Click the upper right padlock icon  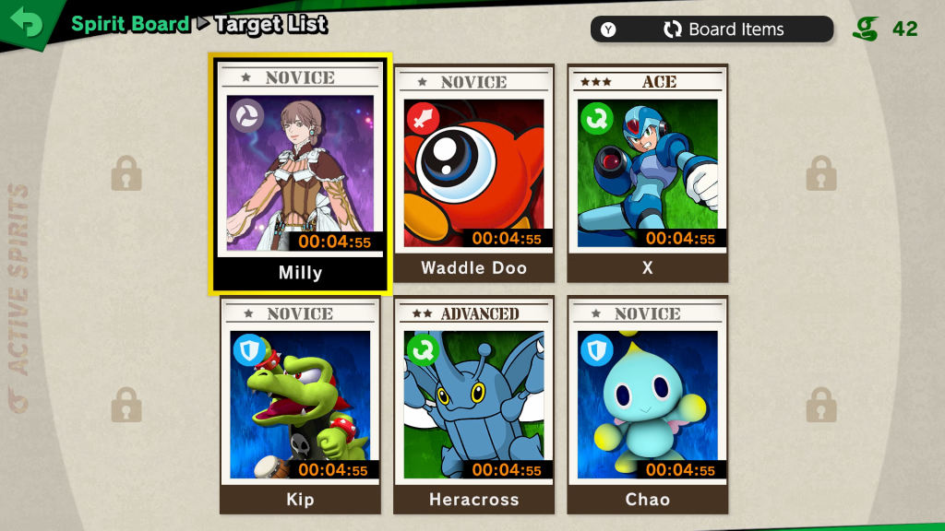821,173
